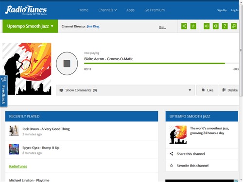243x182 pixels.
Task: Click the green favorite star icon
Action: coord(193,26)
